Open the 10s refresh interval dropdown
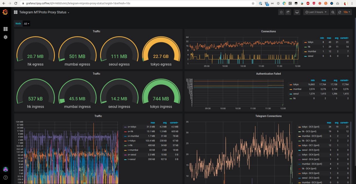Image resolution: width=356 pixels, height=184 pixels. 347,12
